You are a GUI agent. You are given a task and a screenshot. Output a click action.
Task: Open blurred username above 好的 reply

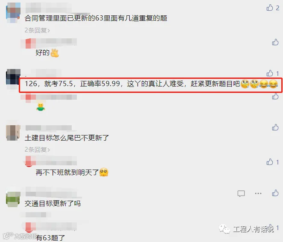pos(49,43)
